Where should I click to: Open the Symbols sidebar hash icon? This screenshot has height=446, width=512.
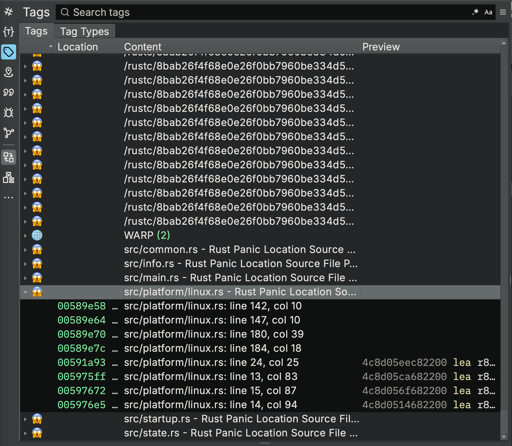(9, 12)
